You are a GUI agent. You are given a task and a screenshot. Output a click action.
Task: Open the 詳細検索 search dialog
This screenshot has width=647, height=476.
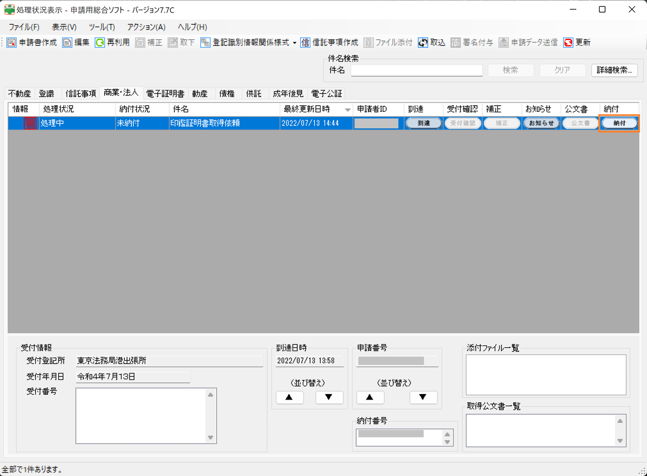(x=614, y=70)
